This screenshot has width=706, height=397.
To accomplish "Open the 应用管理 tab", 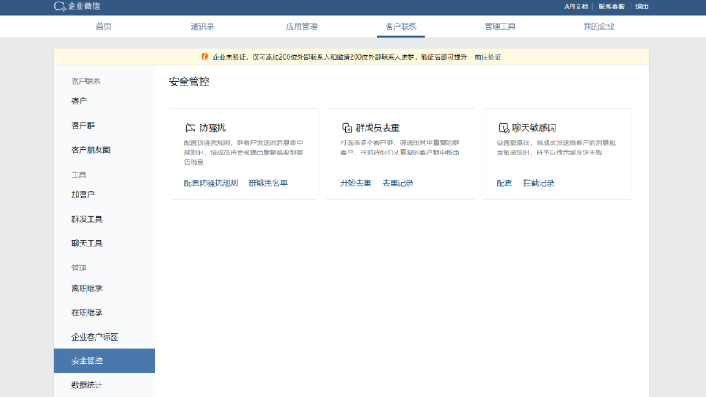I will tap(302, 26).
